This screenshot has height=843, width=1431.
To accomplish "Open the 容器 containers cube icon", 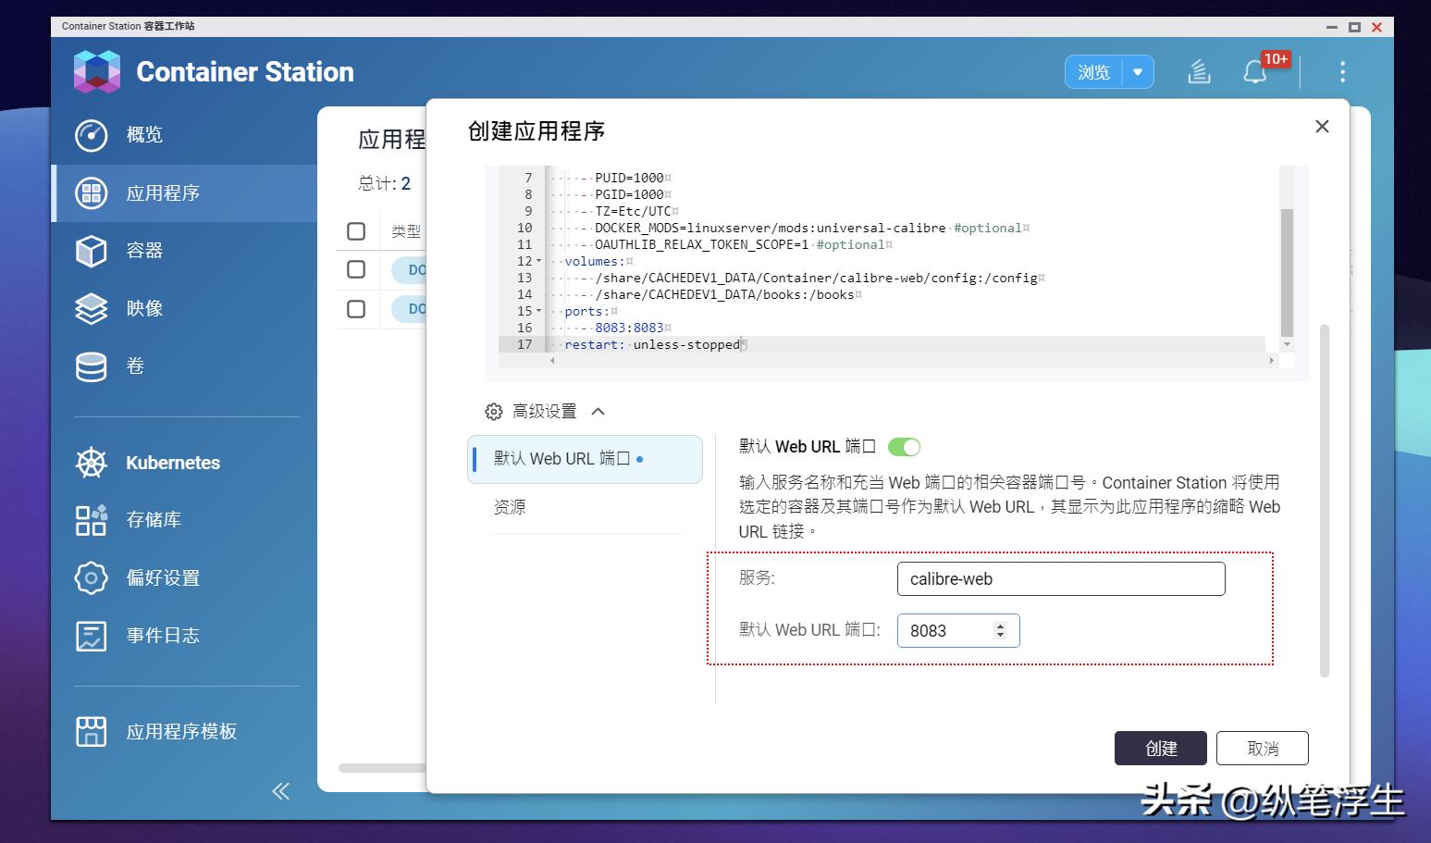I will [91, 251].
